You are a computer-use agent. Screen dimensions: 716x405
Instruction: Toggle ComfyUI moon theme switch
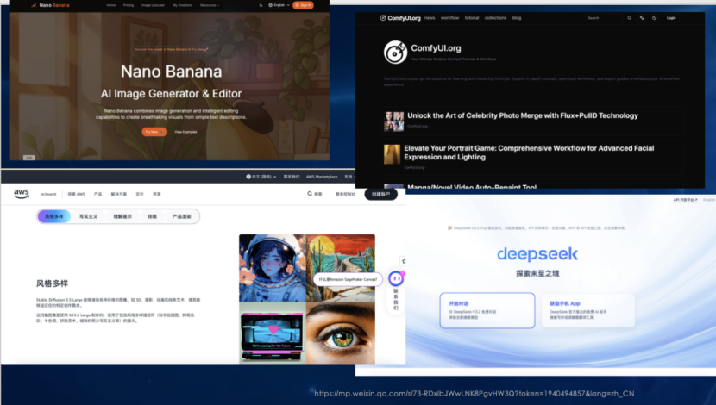point(655,17)
